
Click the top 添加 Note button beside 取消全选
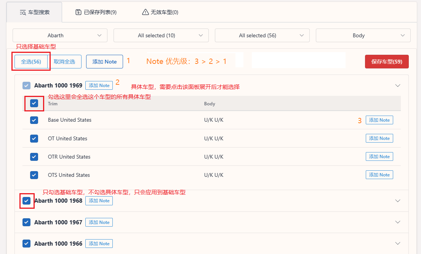coord(104,62)
